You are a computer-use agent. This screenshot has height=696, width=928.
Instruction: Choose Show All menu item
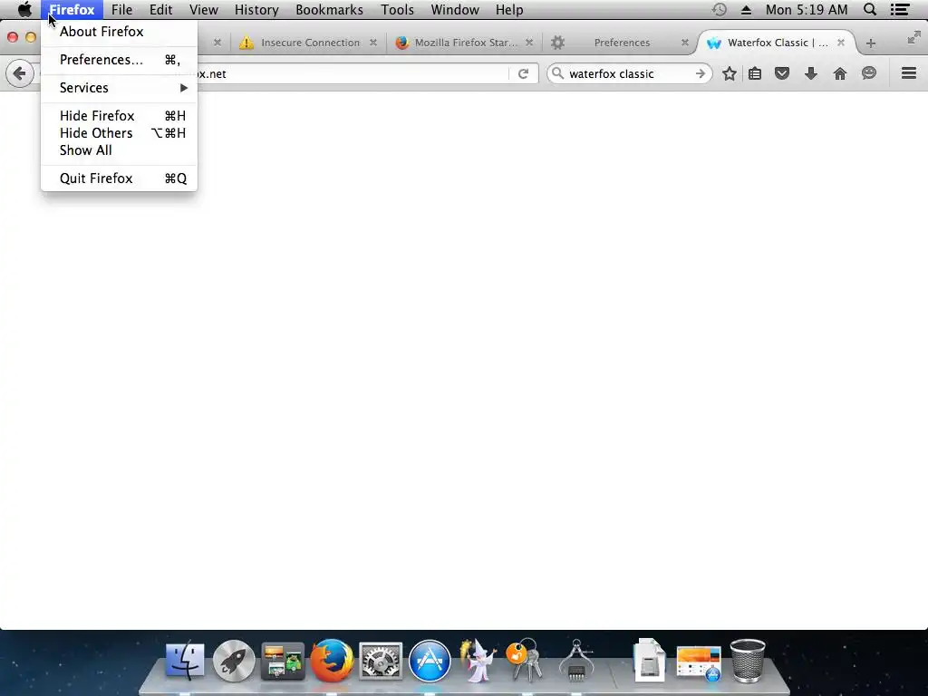pos(119,150)
